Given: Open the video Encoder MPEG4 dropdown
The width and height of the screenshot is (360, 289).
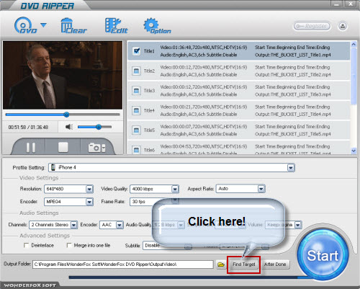Looking at the screenshot, I should (x=89, y=202).
